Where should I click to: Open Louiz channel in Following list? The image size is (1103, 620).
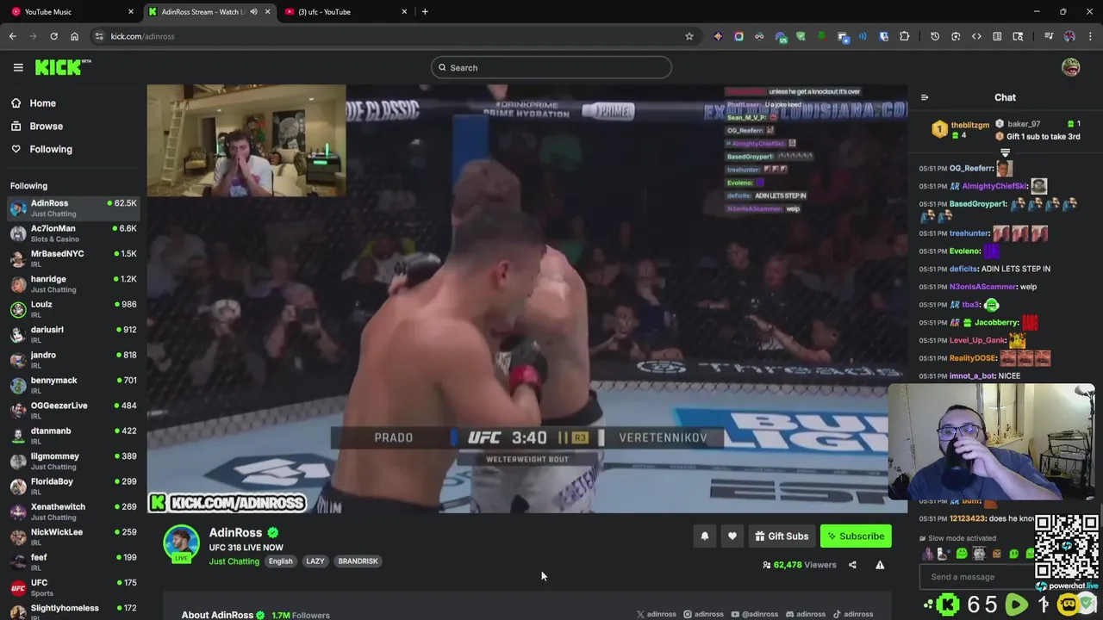pos(73,309)
